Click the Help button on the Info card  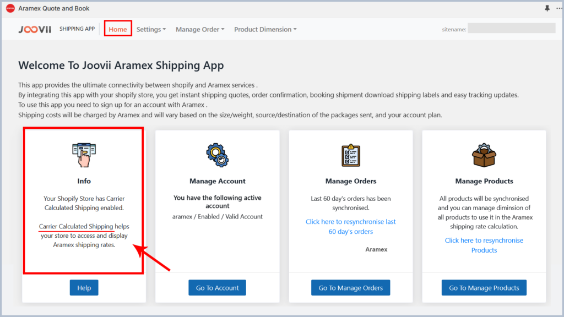pos(84,287)
